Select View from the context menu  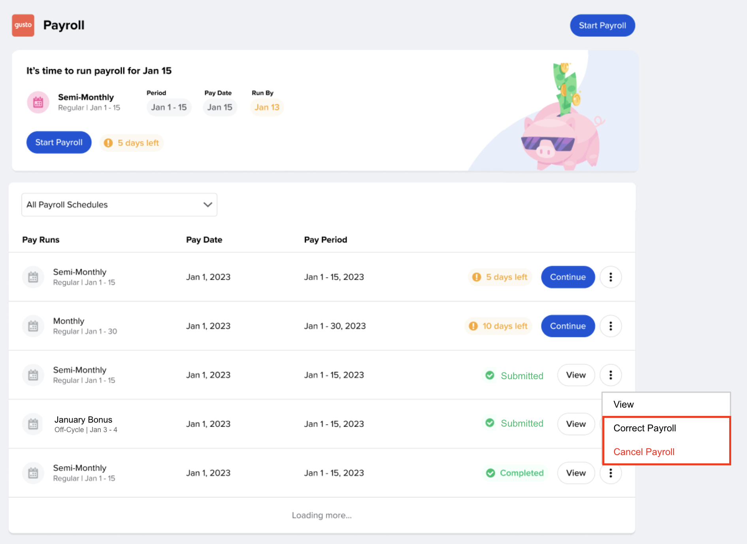coord(624,404)
